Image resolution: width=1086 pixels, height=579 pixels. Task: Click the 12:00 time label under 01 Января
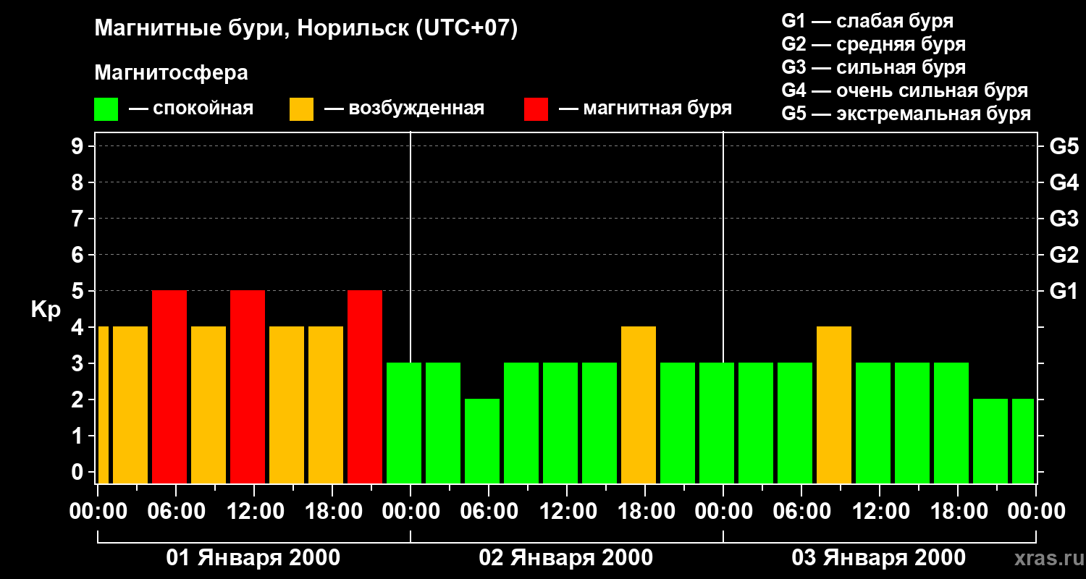click(x=254, y=512)
